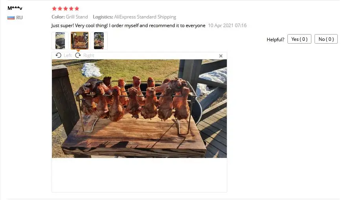Click the Left rotate label
Image resolution: width=346 pixels, height=200 pixels.
click(x=68, y=55)
